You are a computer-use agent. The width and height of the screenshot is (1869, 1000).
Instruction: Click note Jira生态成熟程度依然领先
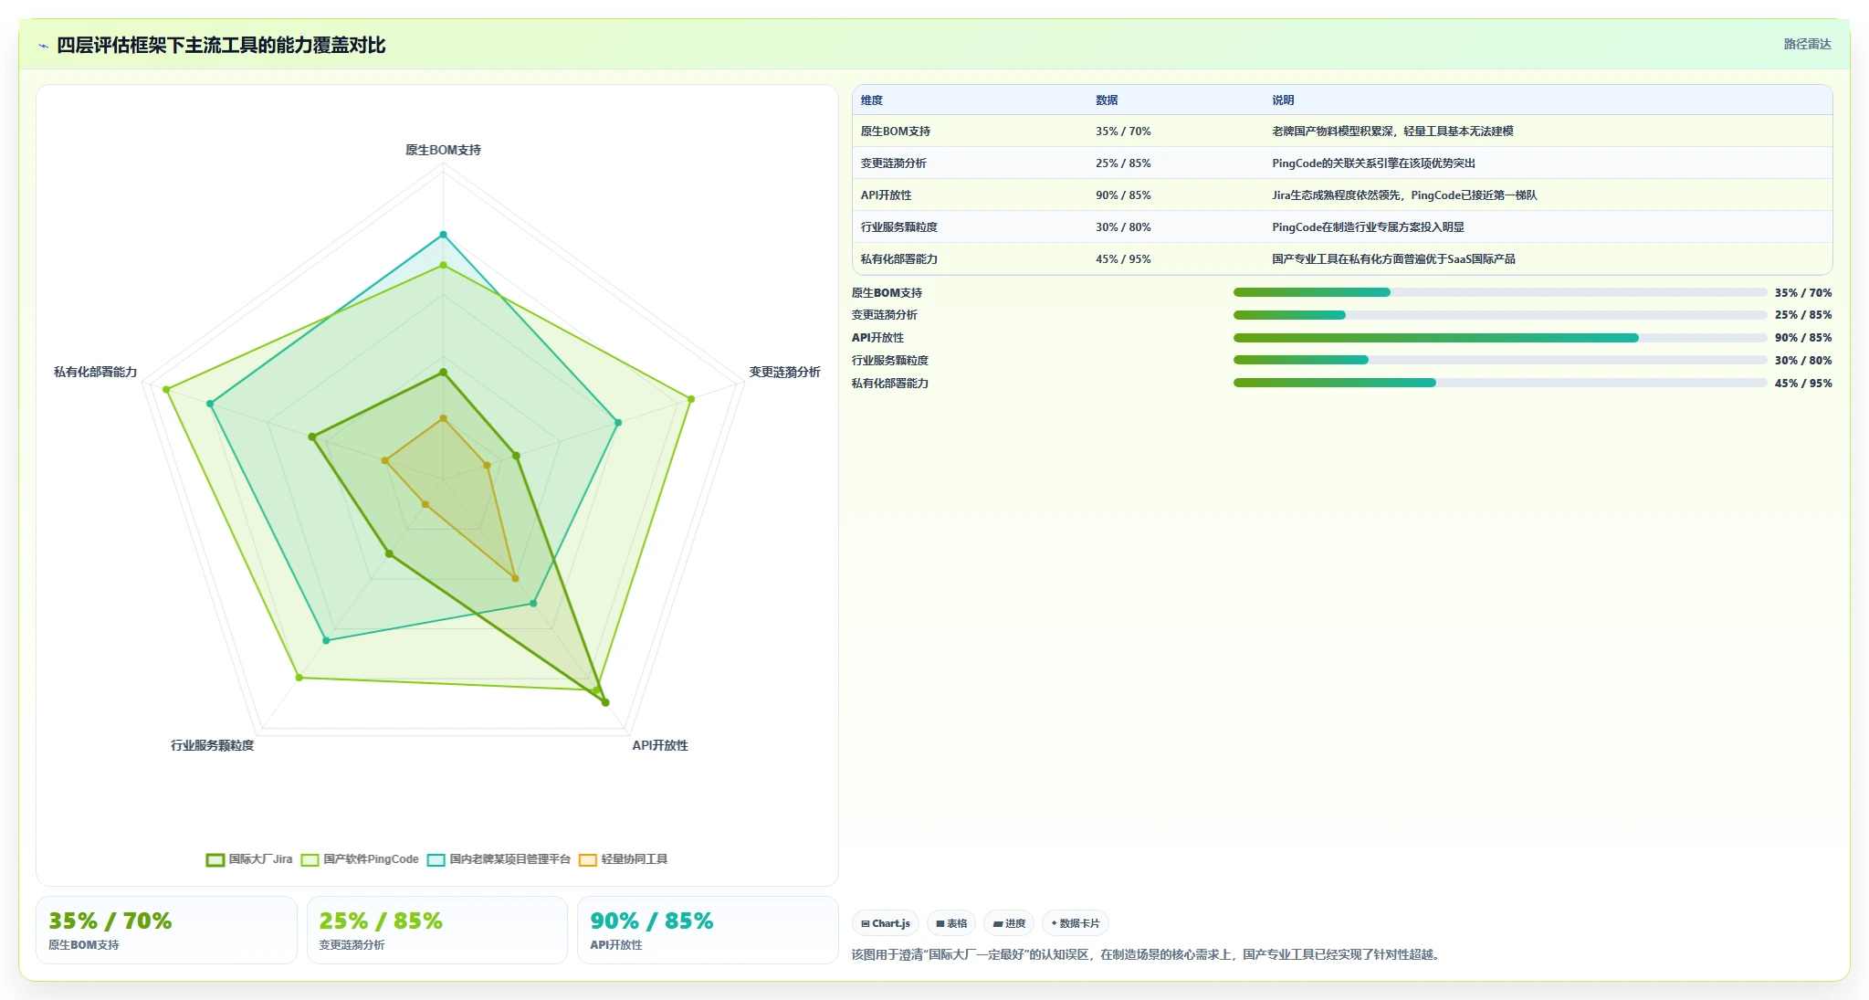click(1404, 195)
